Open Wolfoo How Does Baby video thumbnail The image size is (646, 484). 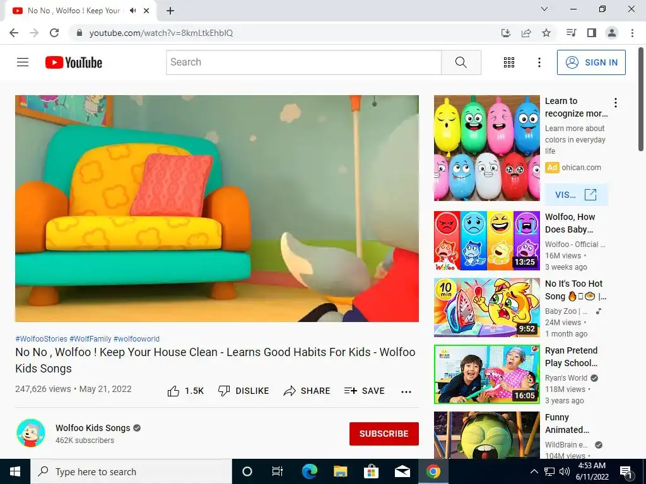pyautogui.click(x=486, y=241)
